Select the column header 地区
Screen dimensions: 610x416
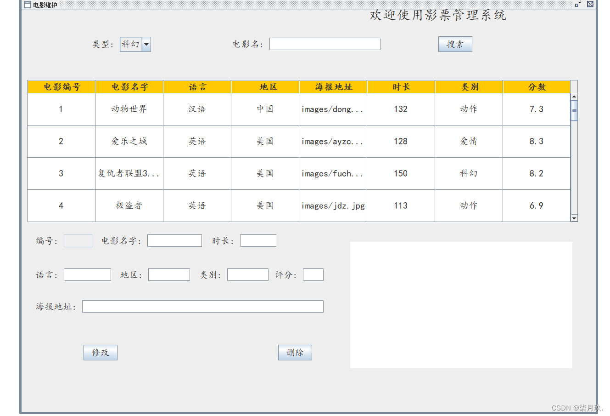coord(265,87)
